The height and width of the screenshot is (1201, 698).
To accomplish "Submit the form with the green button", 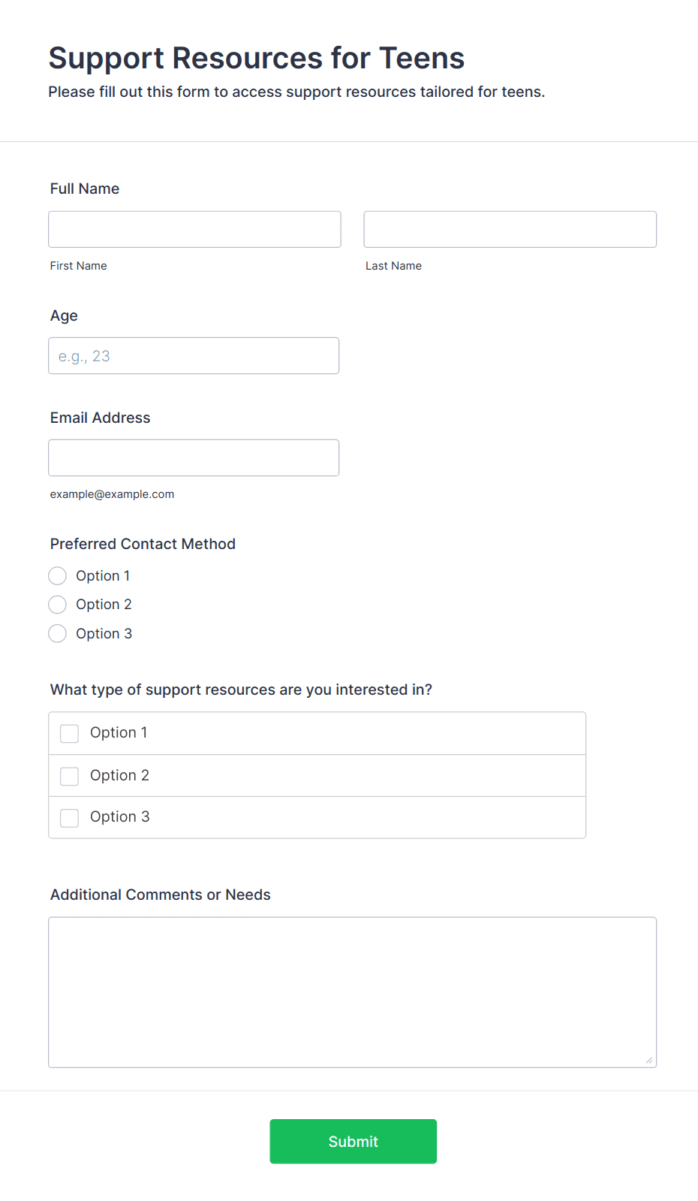I will 353,1142.
